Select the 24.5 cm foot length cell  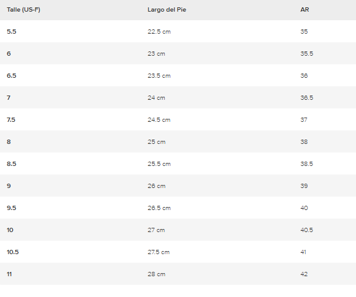coord(159,119)
